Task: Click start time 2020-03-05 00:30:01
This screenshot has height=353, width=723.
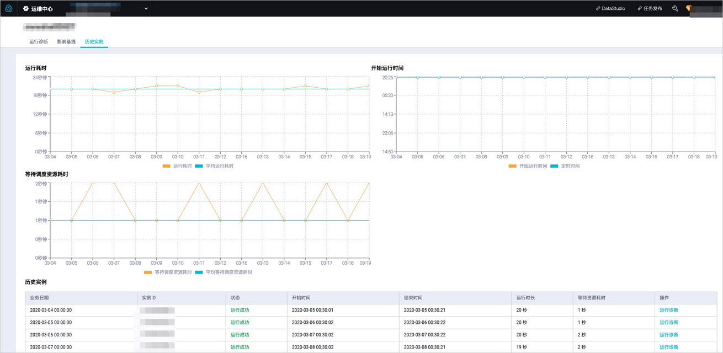Action: coord(313,310)
